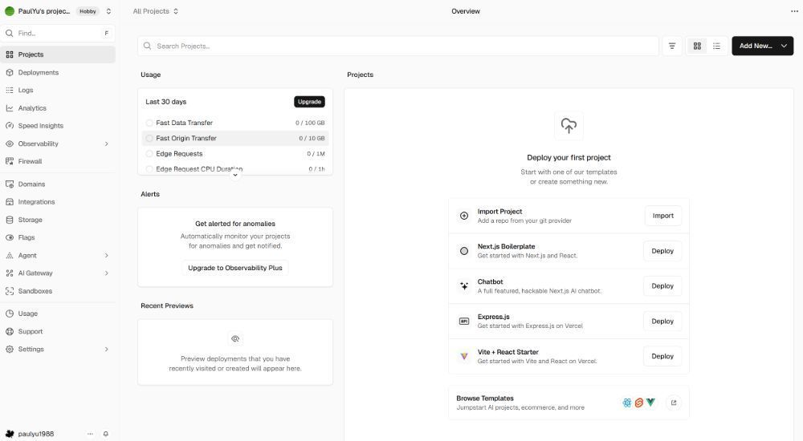Viewport: 803px width, 441px height.
Task: Deploy the Chatbot template
Action: point(662,286)
